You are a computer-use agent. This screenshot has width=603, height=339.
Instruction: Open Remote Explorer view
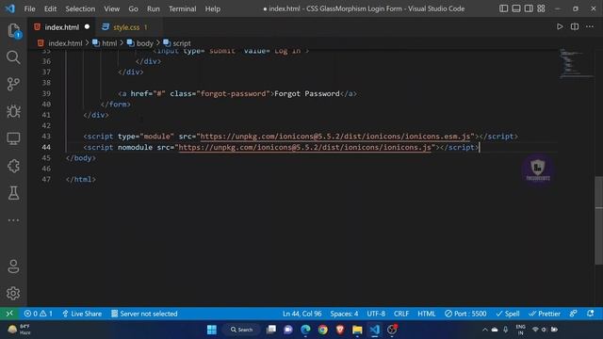click(x=13, y=138)
